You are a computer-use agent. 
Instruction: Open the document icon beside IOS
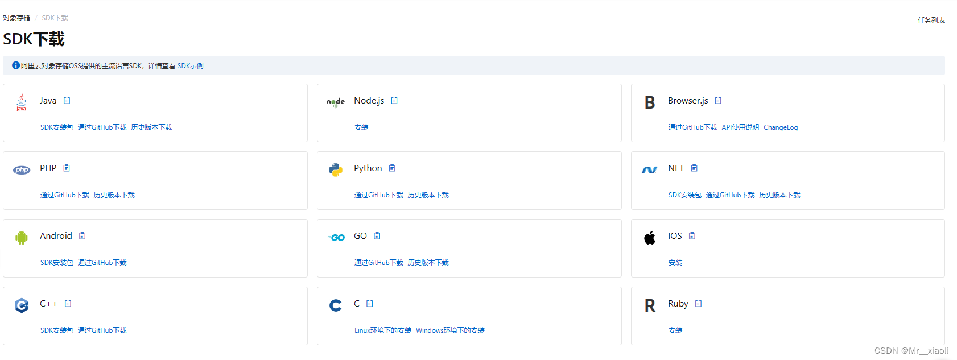692,236
